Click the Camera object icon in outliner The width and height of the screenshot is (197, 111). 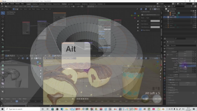(x=170, y=13)
